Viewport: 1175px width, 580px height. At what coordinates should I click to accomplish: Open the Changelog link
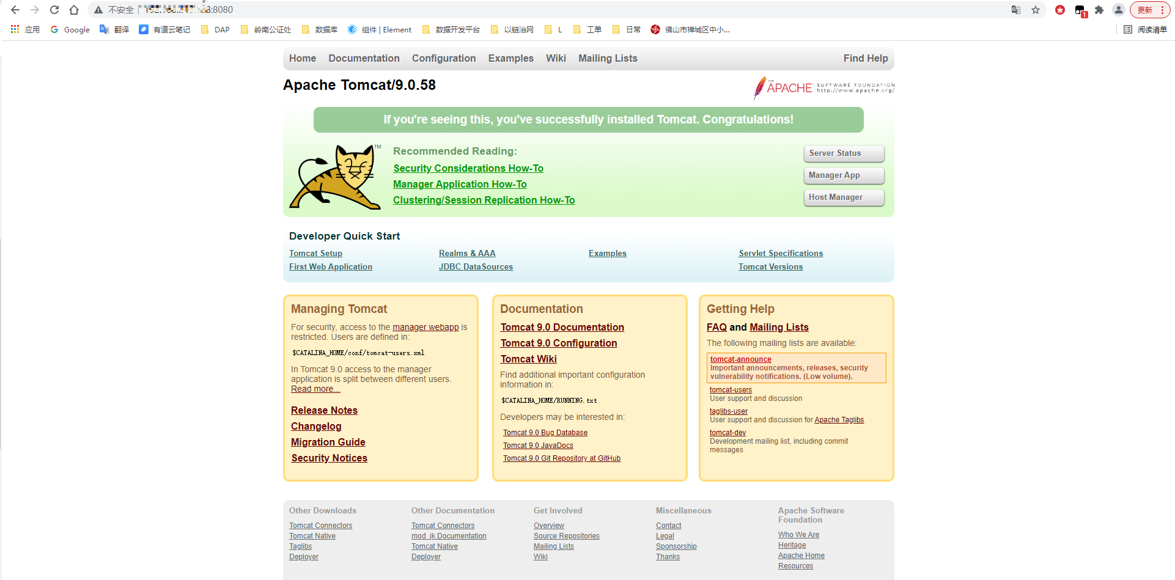[x=316, y=427]
